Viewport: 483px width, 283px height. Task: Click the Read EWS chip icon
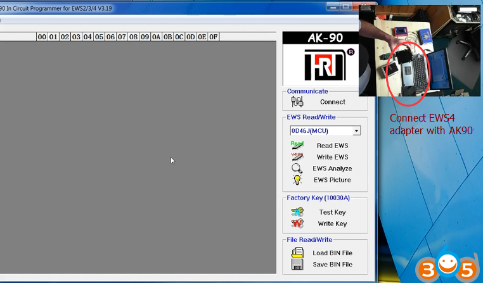pos(297,145)
